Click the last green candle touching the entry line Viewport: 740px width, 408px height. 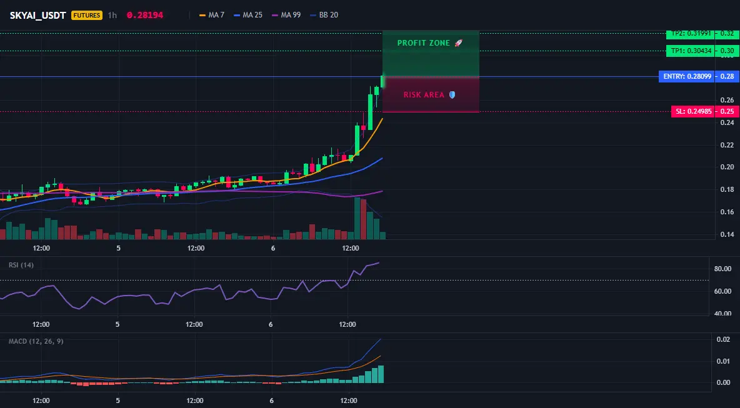(x=382, y=81)
